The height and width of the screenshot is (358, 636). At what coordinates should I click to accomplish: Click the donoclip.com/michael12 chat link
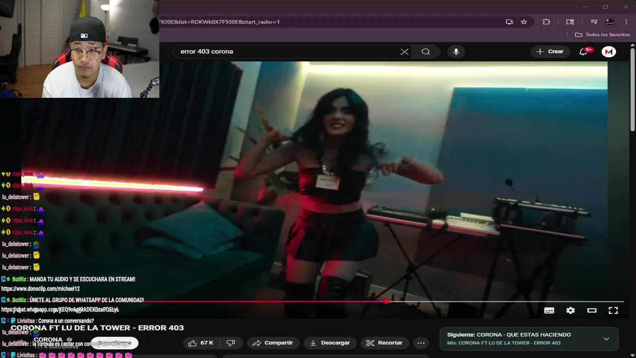(40, 289)
